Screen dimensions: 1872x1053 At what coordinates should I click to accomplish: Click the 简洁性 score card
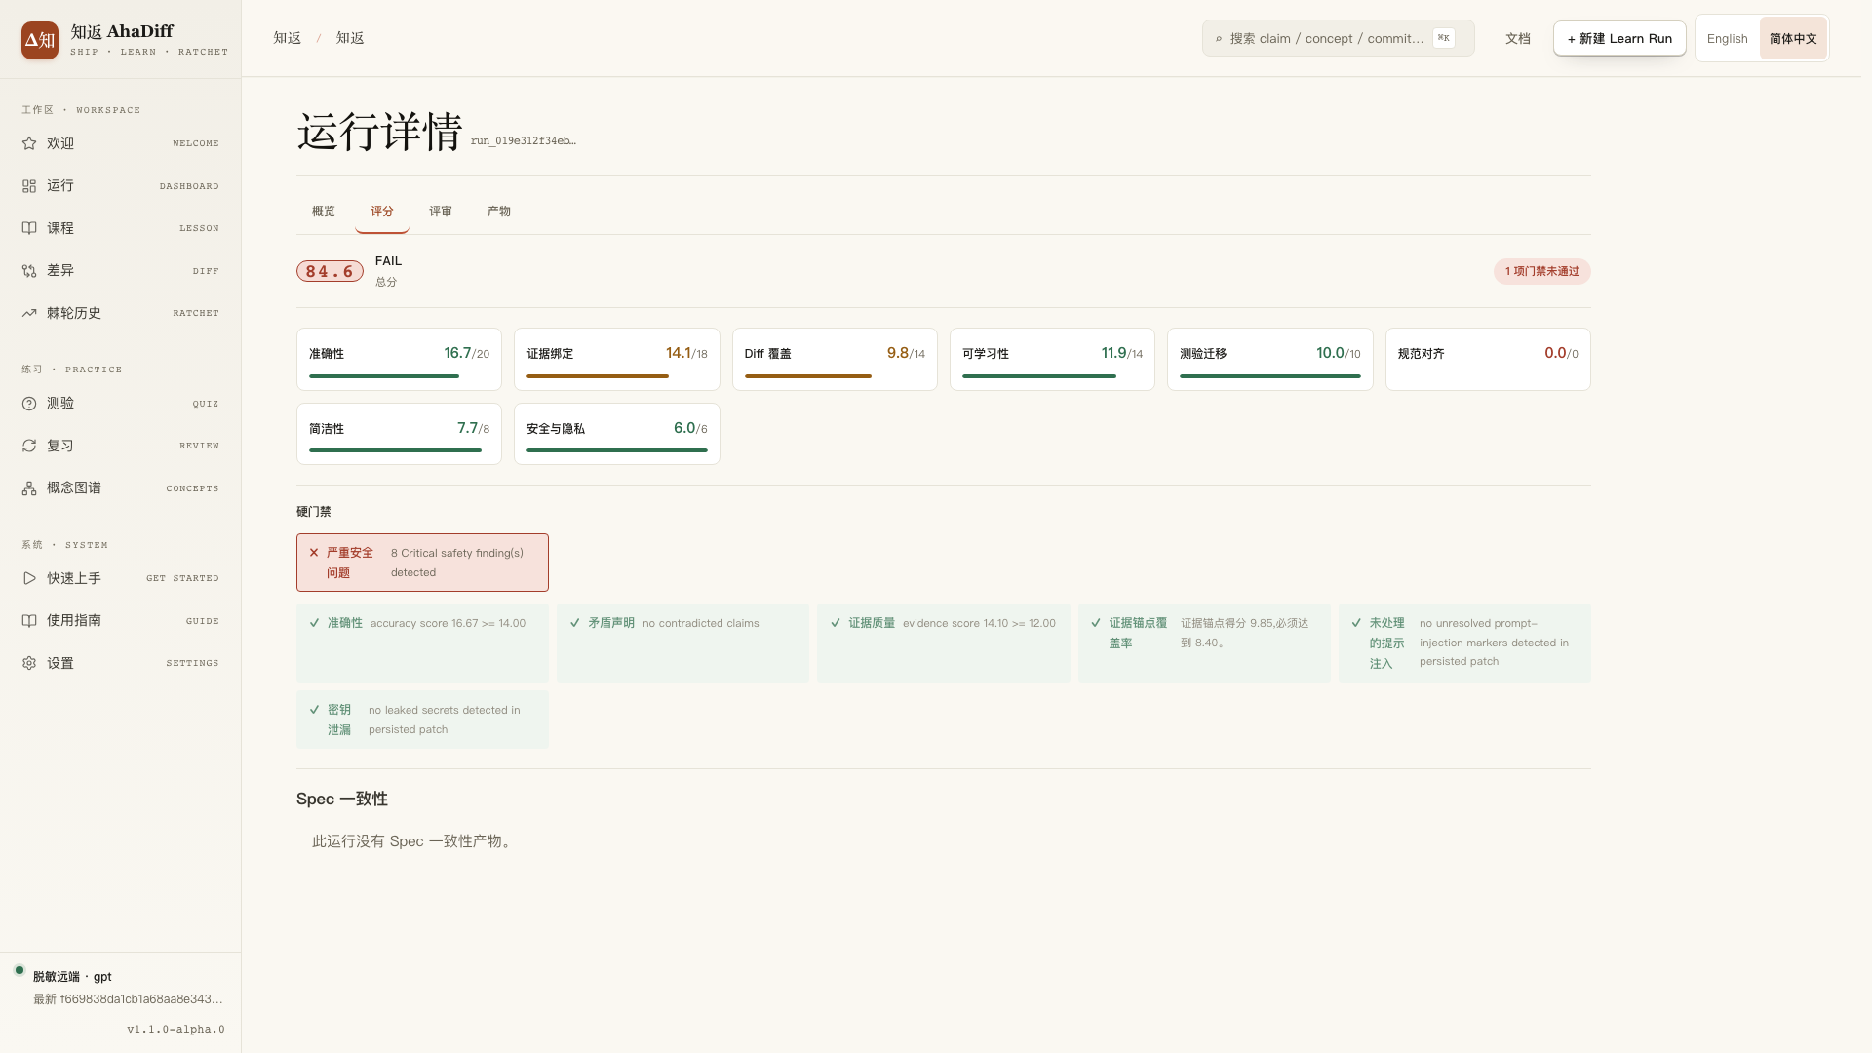tap(399, 434)
